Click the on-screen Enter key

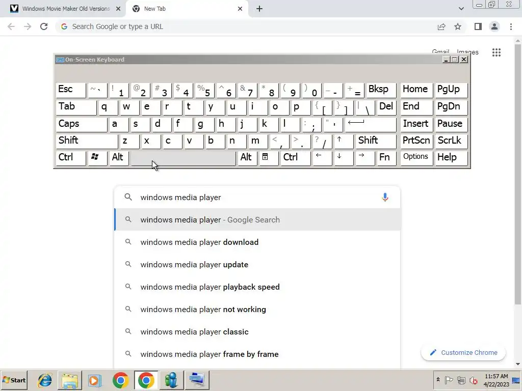tap(370, 125)
